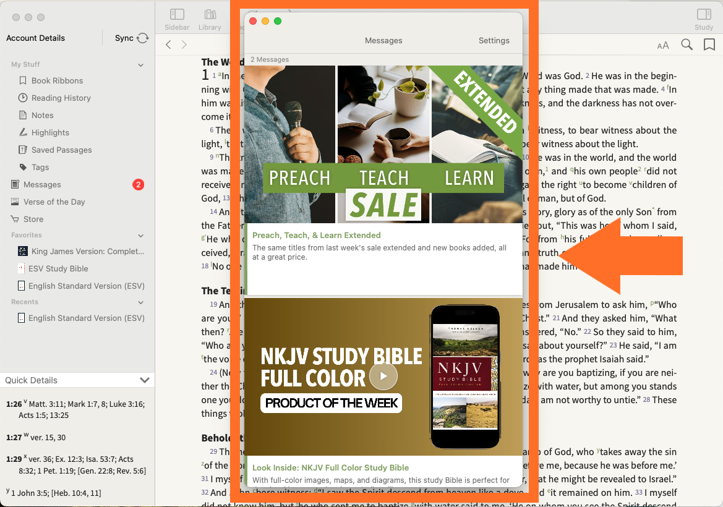
Task: Collapse the Recents section
Action: tap(140, 302)
